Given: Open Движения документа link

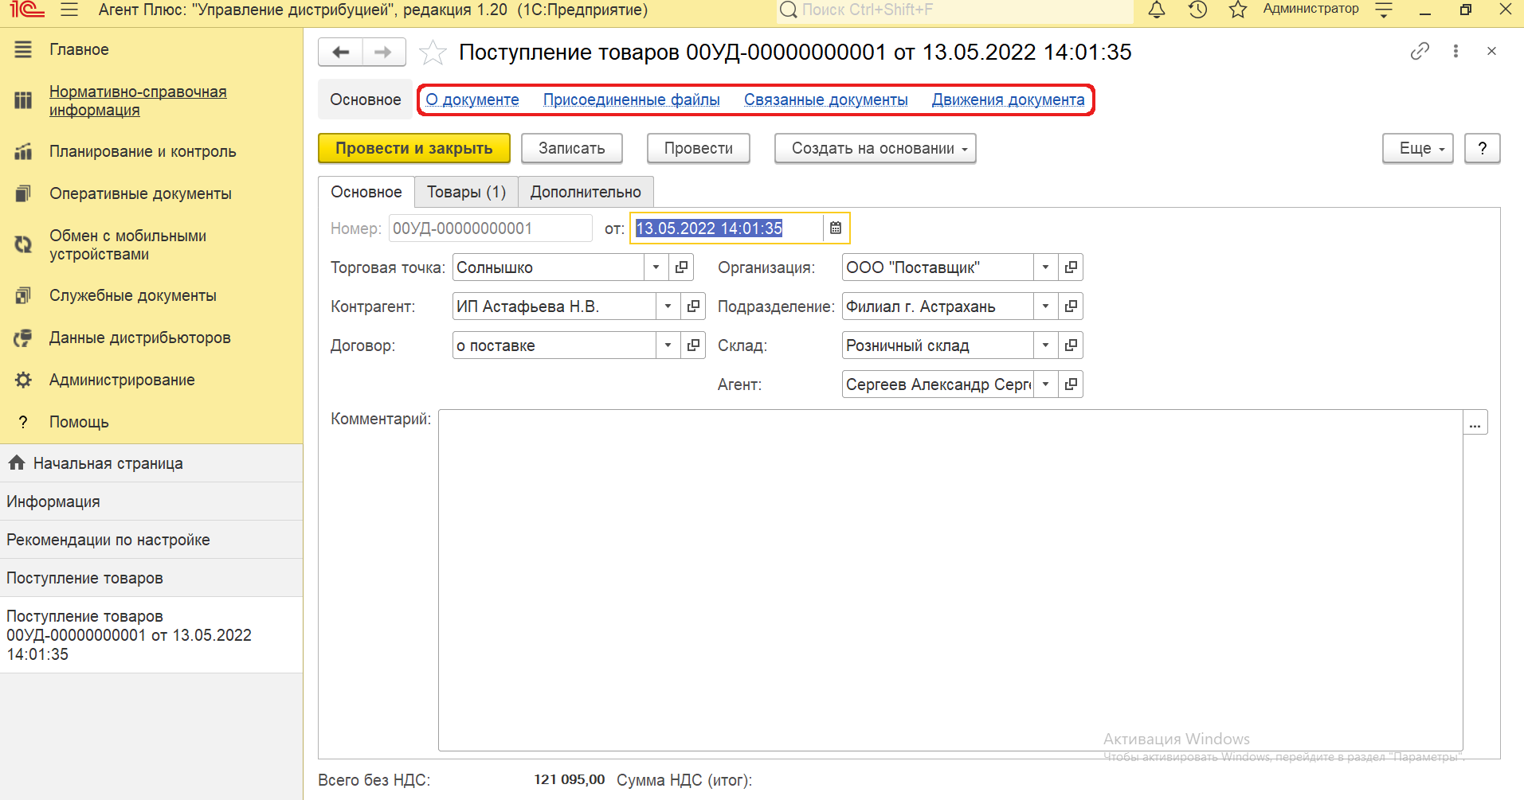Looking at the screenshot, I should pos(1009,100).
